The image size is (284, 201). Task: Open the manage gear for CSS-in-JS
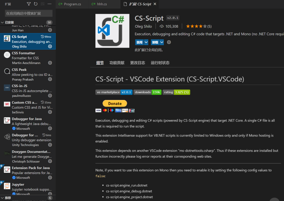[50, 96]
